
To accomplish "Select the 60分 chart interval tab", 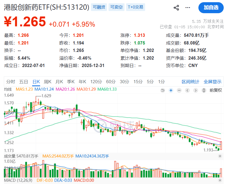I will [x=110, y=82].
